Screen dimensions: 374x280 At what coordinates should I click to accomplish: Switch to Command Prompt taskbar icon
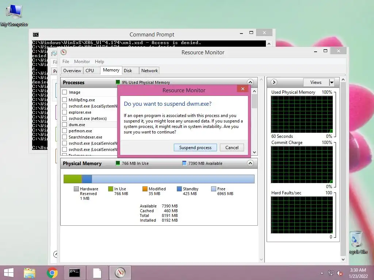75,273
